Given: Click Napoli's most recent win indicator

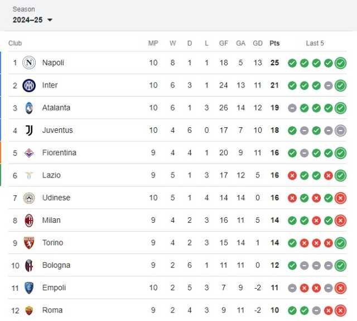Looking at the screenshot, I should pyautogui.click(x=341, y=63).
